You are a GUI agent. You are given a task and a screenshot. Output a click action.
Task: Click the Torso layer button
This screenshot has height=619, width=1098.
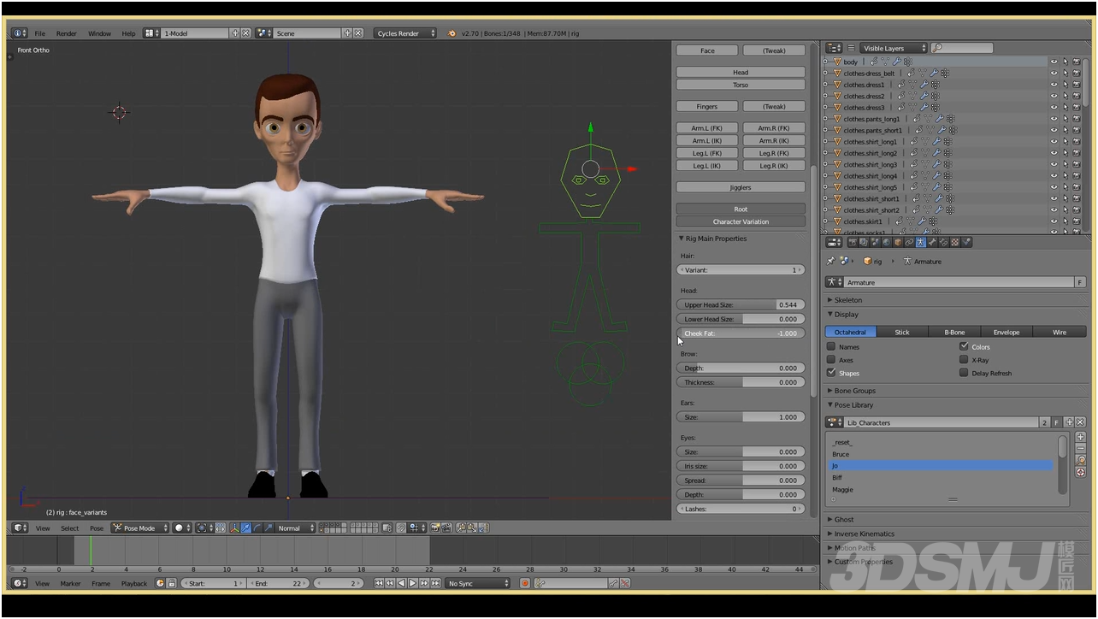click(x=741, y=85)
